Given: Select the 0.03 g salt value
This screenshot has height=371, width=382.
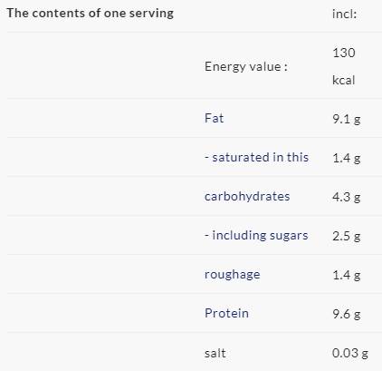Looking at the screenshot, I should [350, 353].
